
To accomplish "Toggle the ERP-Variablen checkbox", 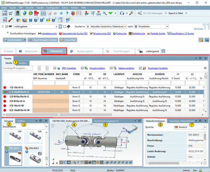I will 55,68.
